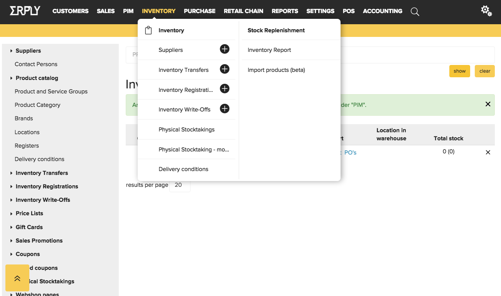Open the PURCHASE menu
Image resolution: width=501 pixels, height=296 pixels.
[199, 11]
